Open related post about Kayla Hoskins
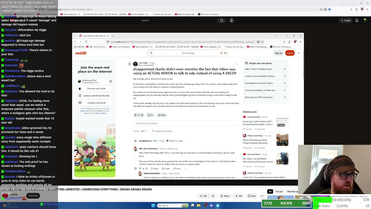 pyautogui.click(x=258, y=123)
